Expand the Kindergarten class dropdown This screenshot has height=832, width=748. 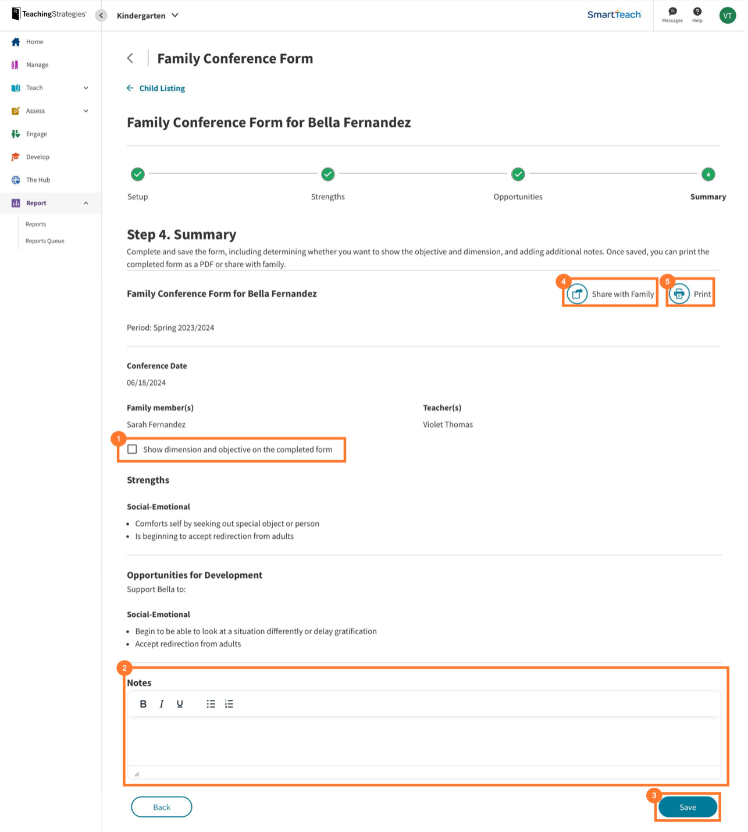tap(148, 16)
